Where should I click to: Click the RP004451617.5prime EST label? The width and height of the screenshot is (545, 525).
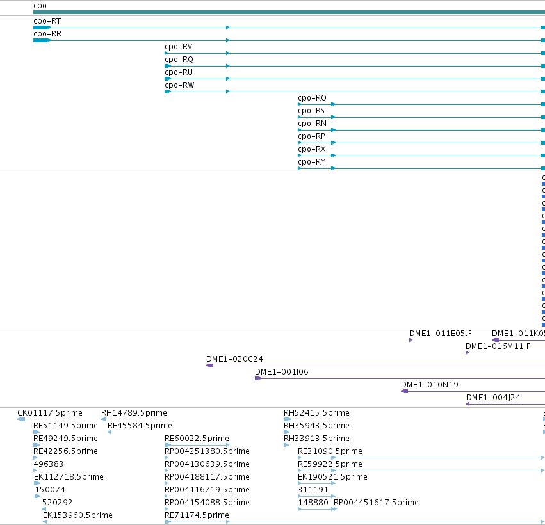[x=376, y=503]
